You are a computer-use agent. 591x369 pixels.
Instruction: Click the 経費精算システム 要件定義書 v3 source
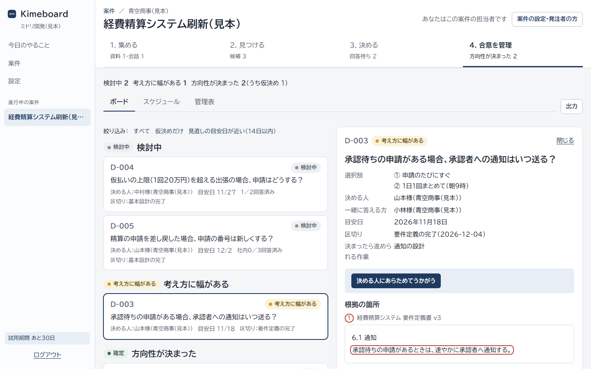pyautogui.click(x=399, y=318)
